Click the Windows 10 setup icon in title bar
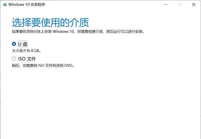This screenshot has height=139, width=201. 5,5
